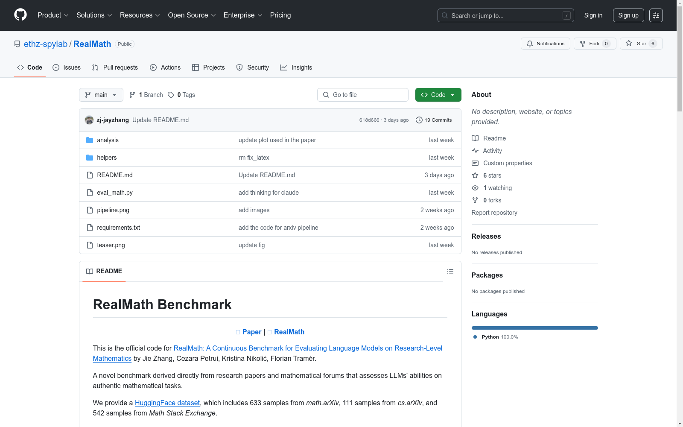Click the Fork button
683x427 pixels.
[x=595, y=44]
